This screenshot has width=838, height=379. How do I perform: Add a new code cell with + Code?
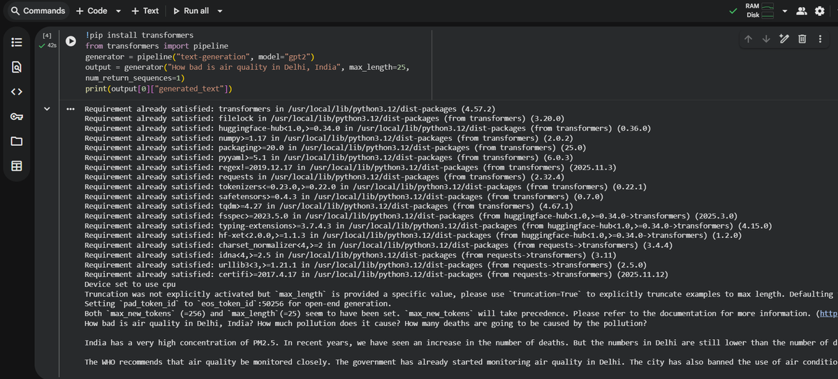[91, 10]
